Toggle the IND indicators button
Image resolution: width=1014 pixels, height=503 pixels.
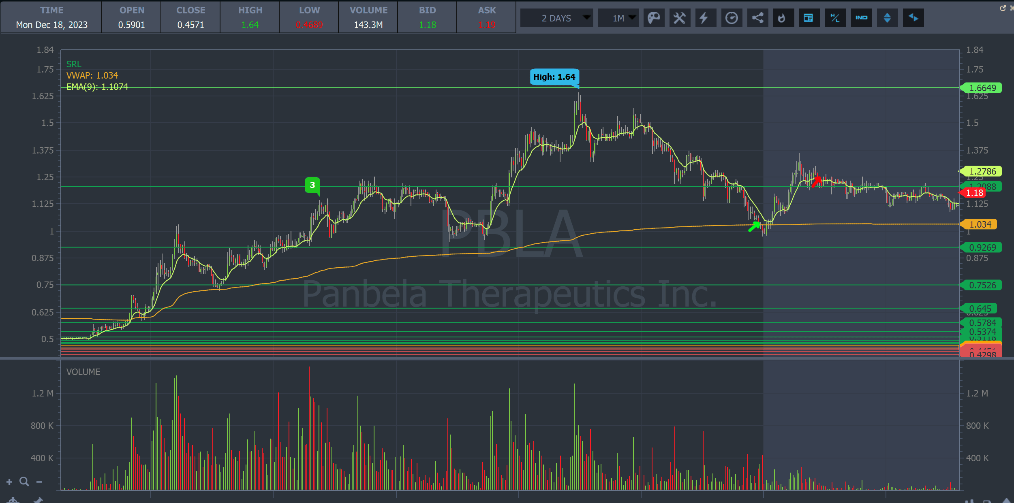coord(861,18)
